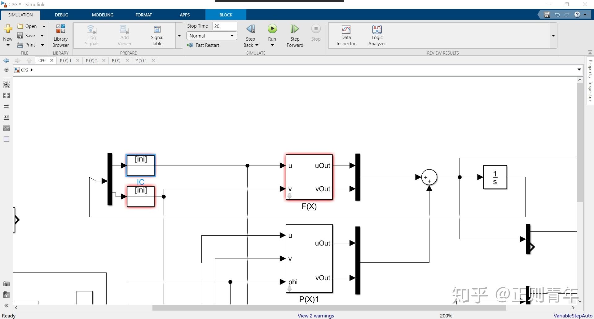
Task: Click the Print icon
Action: click(x=20, y=45)
